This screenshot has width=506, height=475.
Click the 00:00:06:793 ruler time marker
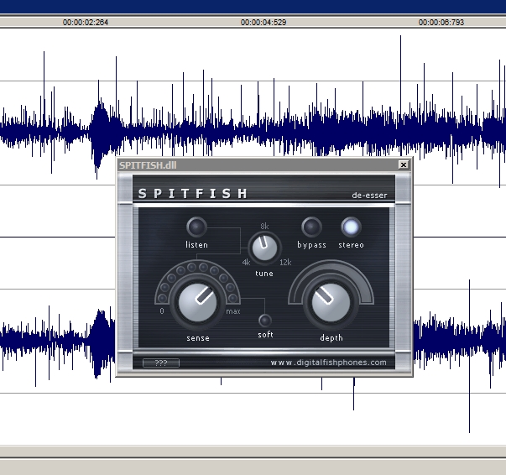point(441,23)
